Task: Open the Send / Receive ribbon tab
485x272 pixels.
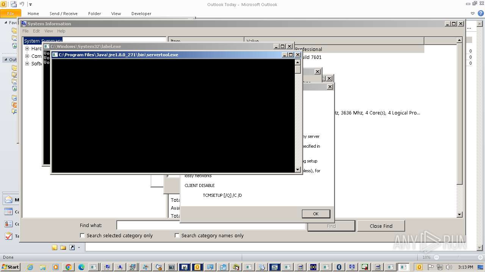Action: click(x=64, y=14)
